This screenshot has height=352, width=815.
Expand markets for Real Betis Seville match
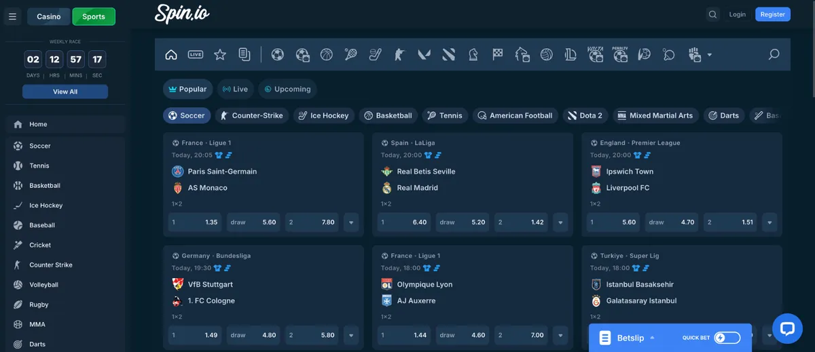coord(560,222)
